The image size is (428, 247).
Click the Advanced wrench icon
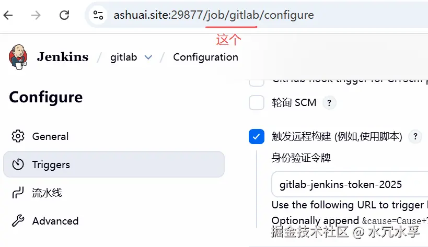[x=18, y=221]
